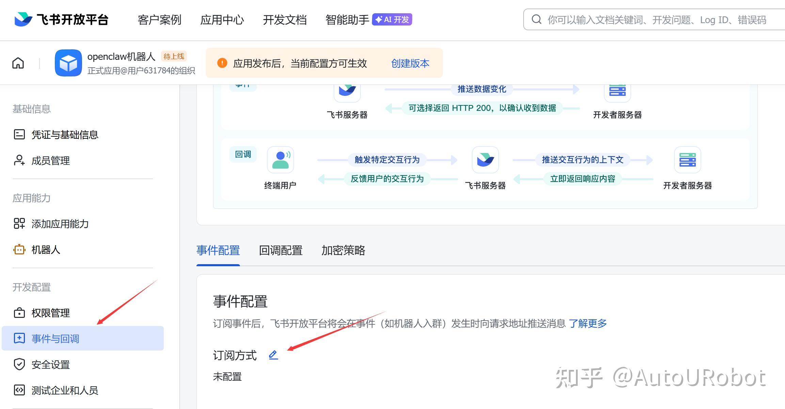This screenshot has width=785, height=409.
Task: Click the Feishu logo at top left
Action: 23,19
